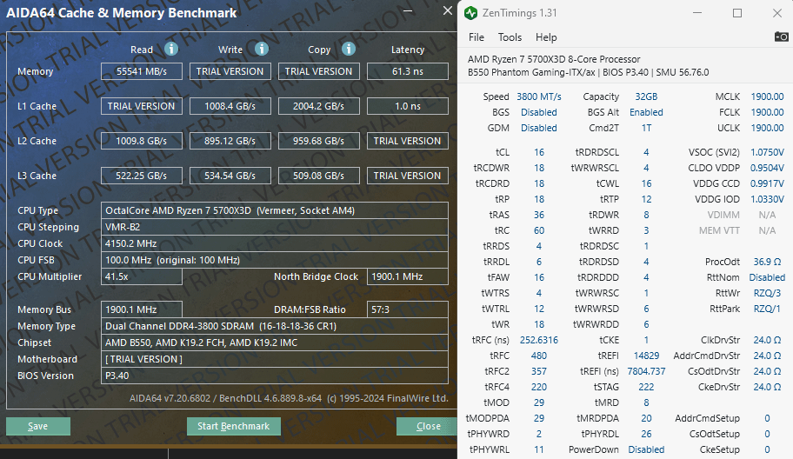Screen dimensions: 793x459
Task: Select Memory Read value 55541 MB/s
Action: pos(142,71)
